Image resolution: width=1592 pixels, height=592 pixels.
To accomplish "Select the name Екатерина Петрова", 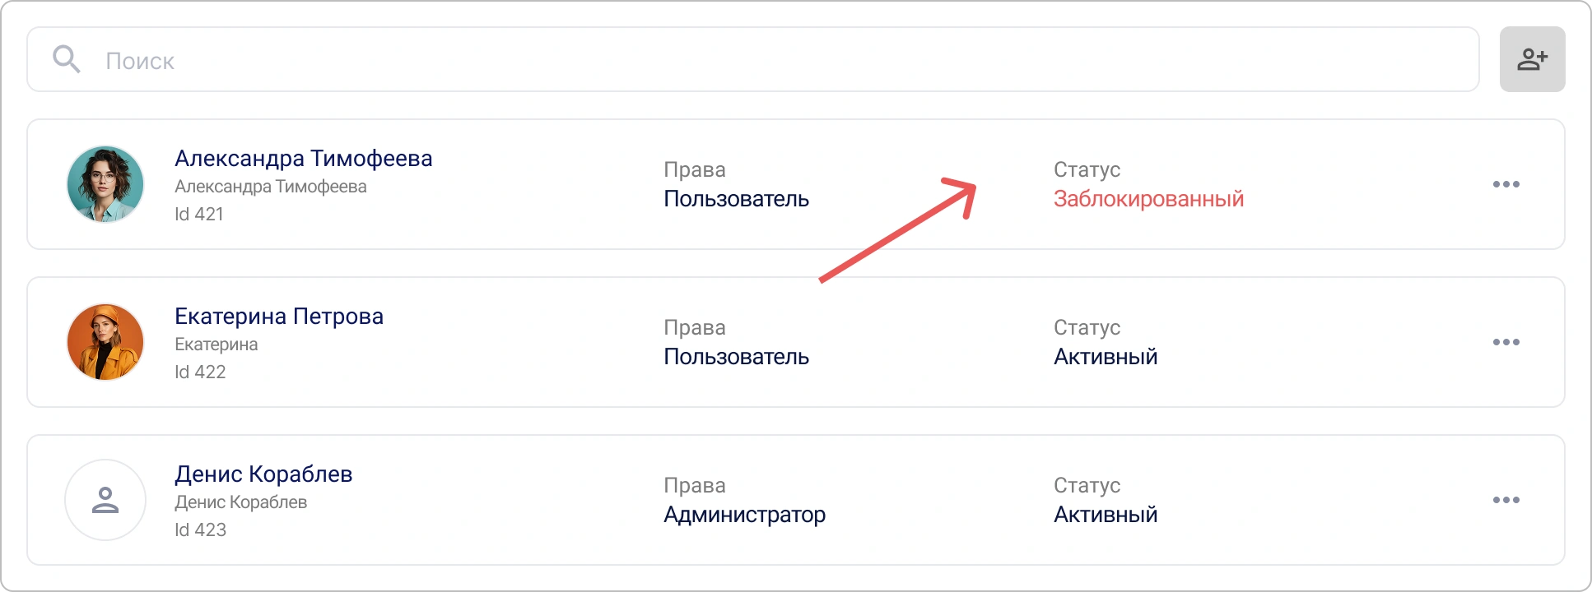I will click(278, 316).
